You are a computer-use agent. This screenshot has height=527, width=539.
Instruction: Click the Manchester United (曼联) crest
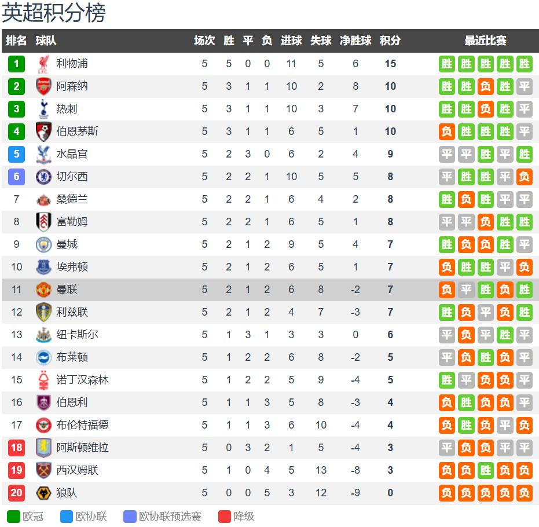click(43, 290)
